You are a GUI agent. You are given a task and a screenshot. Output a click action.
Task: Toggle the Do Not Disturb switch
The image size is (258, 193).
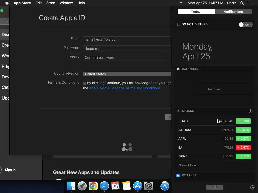246,25
